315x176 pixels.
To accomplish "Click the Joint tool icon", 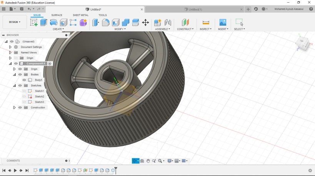I will tap(168, 22).
